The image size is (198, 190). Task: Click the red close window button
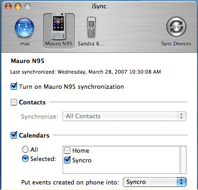coord(8,6)
